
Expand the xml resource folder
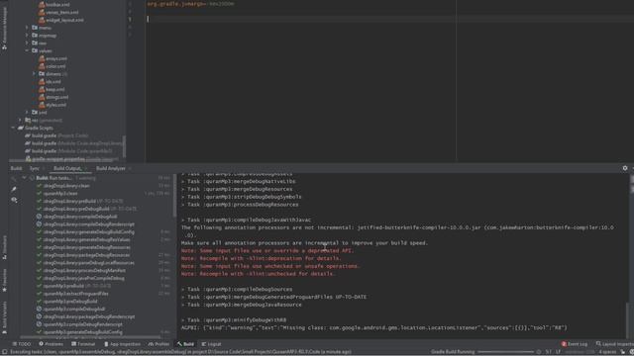27,112
